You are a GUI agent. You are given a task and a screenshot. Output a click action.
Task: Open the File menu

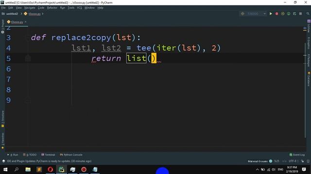(x=3, y=8)
